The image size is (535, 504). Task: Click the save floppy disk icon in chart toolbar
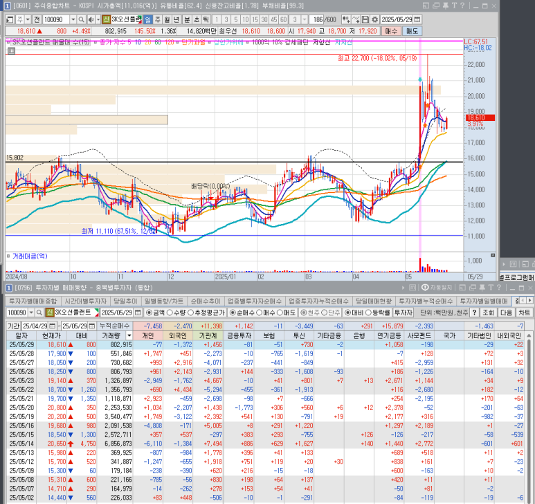coord(365,20)
